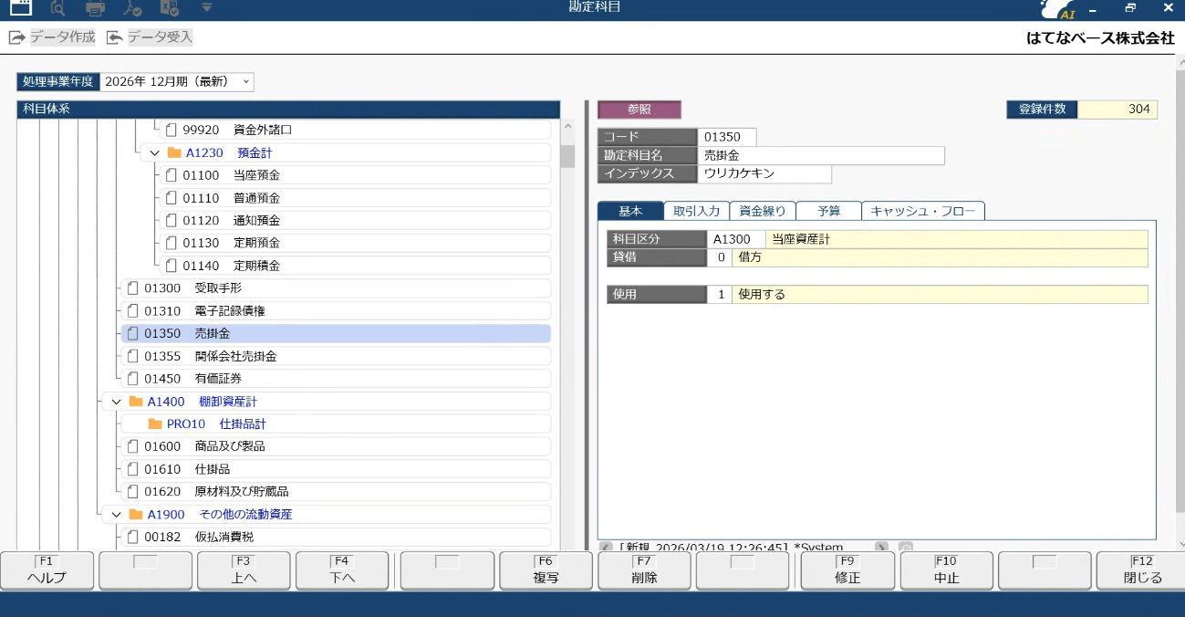Click the tree scrollbar up arrow
Image resolution: width=1185 pixels, height=617 pixels.
tap(567, 128)
